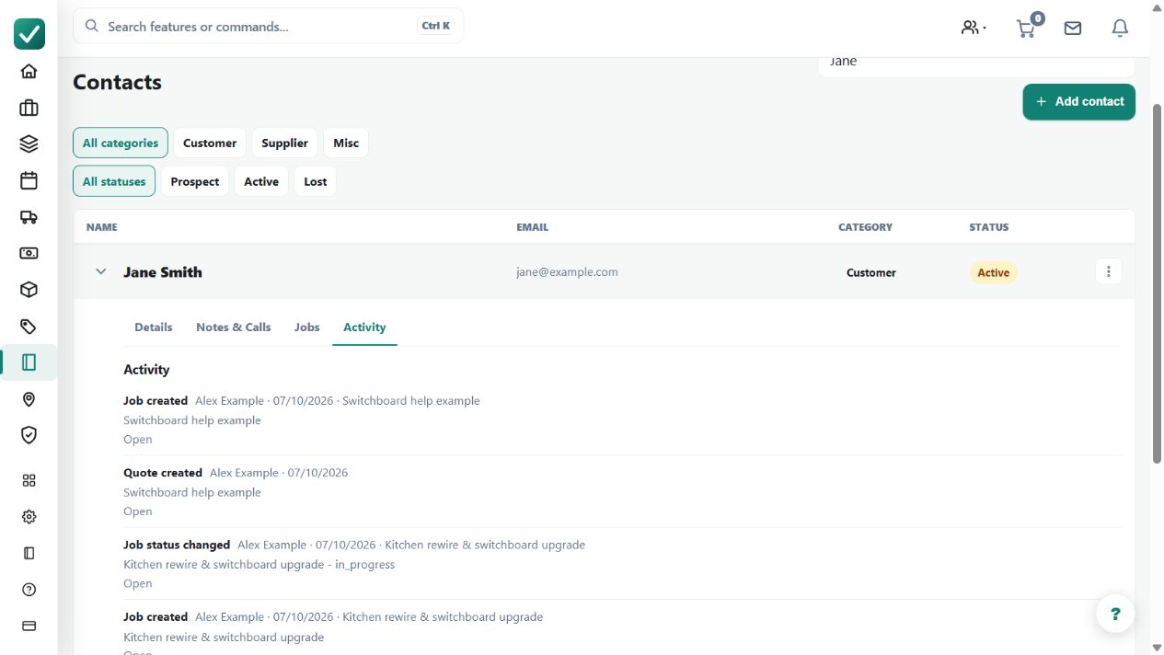Open the map pin location icon

[29, 399]
